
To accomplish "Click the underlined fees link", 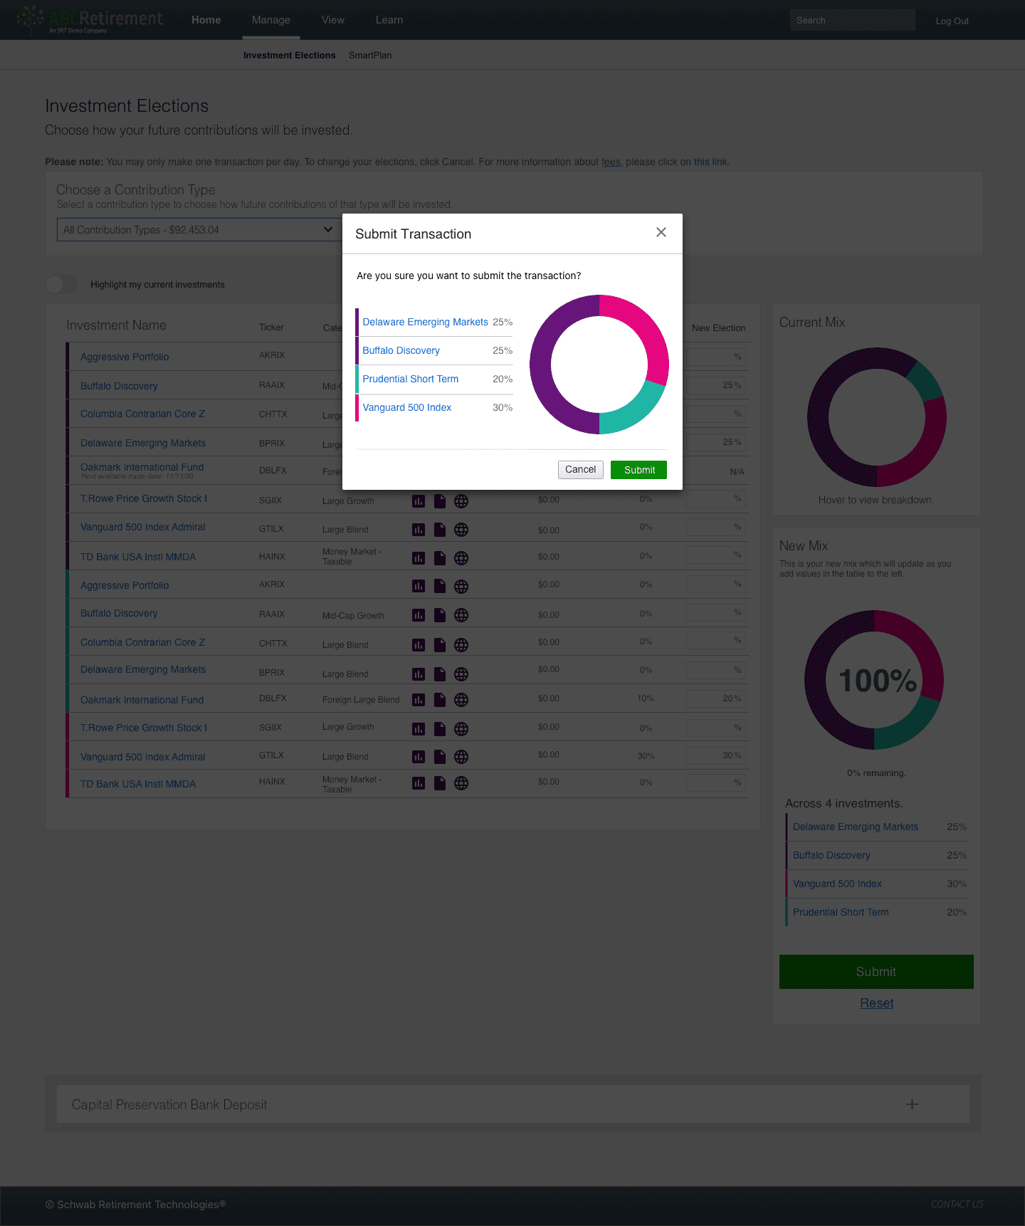I will (611, 162).
